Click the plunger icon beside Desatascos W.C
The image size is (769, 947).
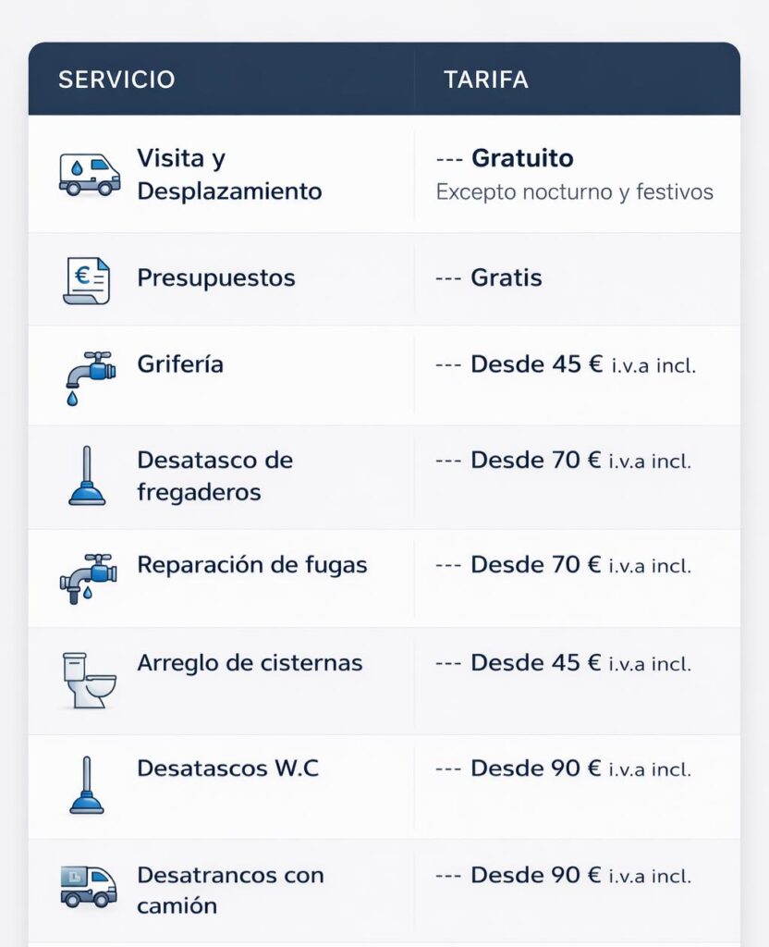point(87,785)
